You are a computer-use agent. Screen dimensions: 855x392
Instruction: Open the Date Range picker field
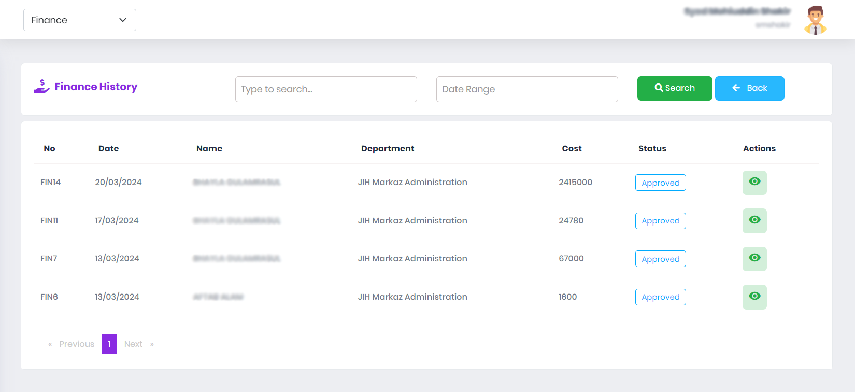click(x=527, y=89)
